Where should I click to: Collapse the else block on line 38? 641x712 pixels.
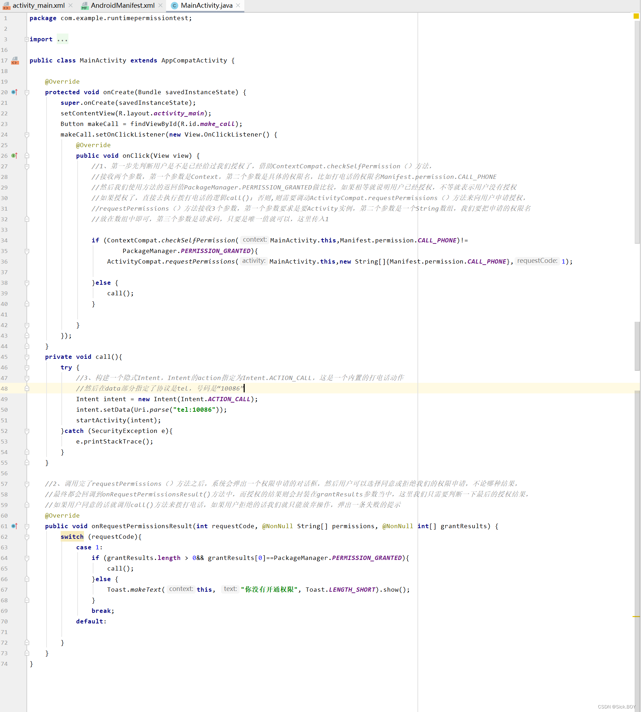pyautogui.click(x=27, y=283)
